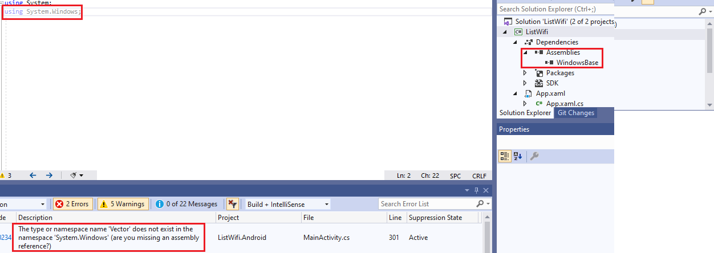
Task: Collapse the Assemblies node
Action: click(x=526, y=52)
